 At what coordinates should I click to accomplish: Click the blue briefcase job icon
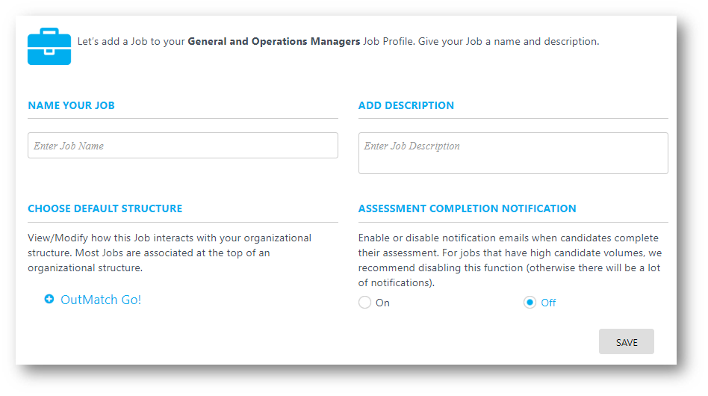coord(49,46)
